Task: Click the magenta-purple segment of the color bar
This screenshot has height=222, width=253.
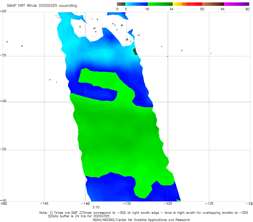Action: pyautogui.click(x=237, y=4)
